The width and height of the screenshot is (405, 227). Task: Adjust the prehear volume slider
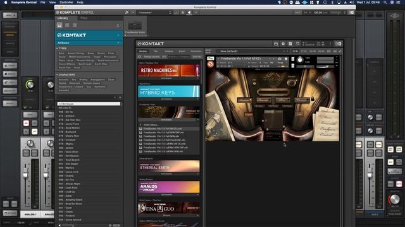pos(68,225)
